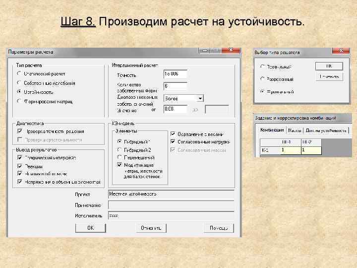The height and width of the screenshot is (268, 357).
Task: Select Гибридный 2 element type
Action: [x=119, y=150]
